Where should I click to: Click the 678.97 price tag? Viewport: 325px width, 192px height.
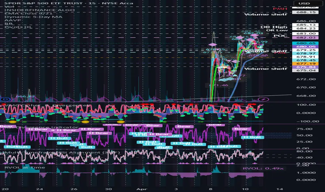click(305, 53)
